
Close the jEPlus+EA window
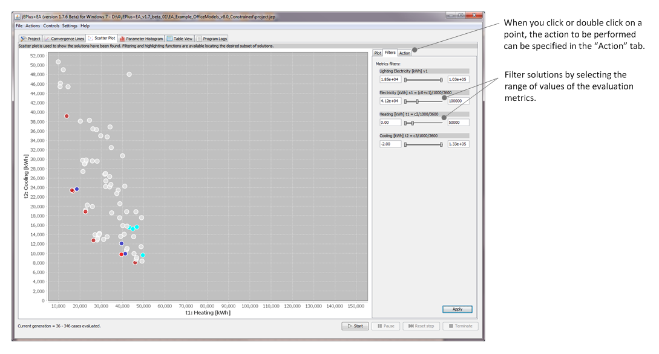click(474, 16)
